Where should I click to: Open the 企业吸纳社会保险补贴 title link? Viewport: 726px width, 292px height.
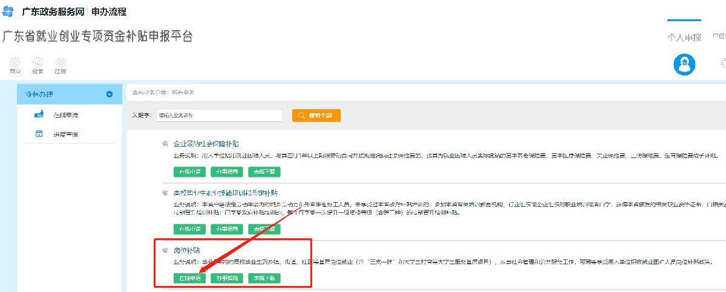click(x=206, y=144)
